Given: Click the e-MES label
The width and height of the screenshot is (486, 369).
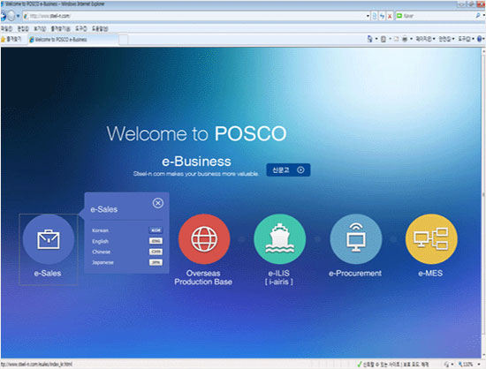Looking at the screenshot, I should 430,274.
